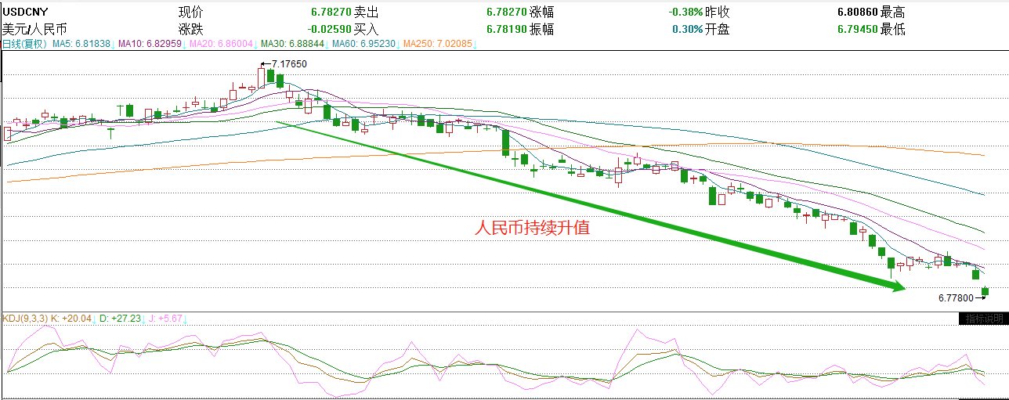Click the 最高 label
This screenshot has width=1009, height=400.
[x=893, y=13]
